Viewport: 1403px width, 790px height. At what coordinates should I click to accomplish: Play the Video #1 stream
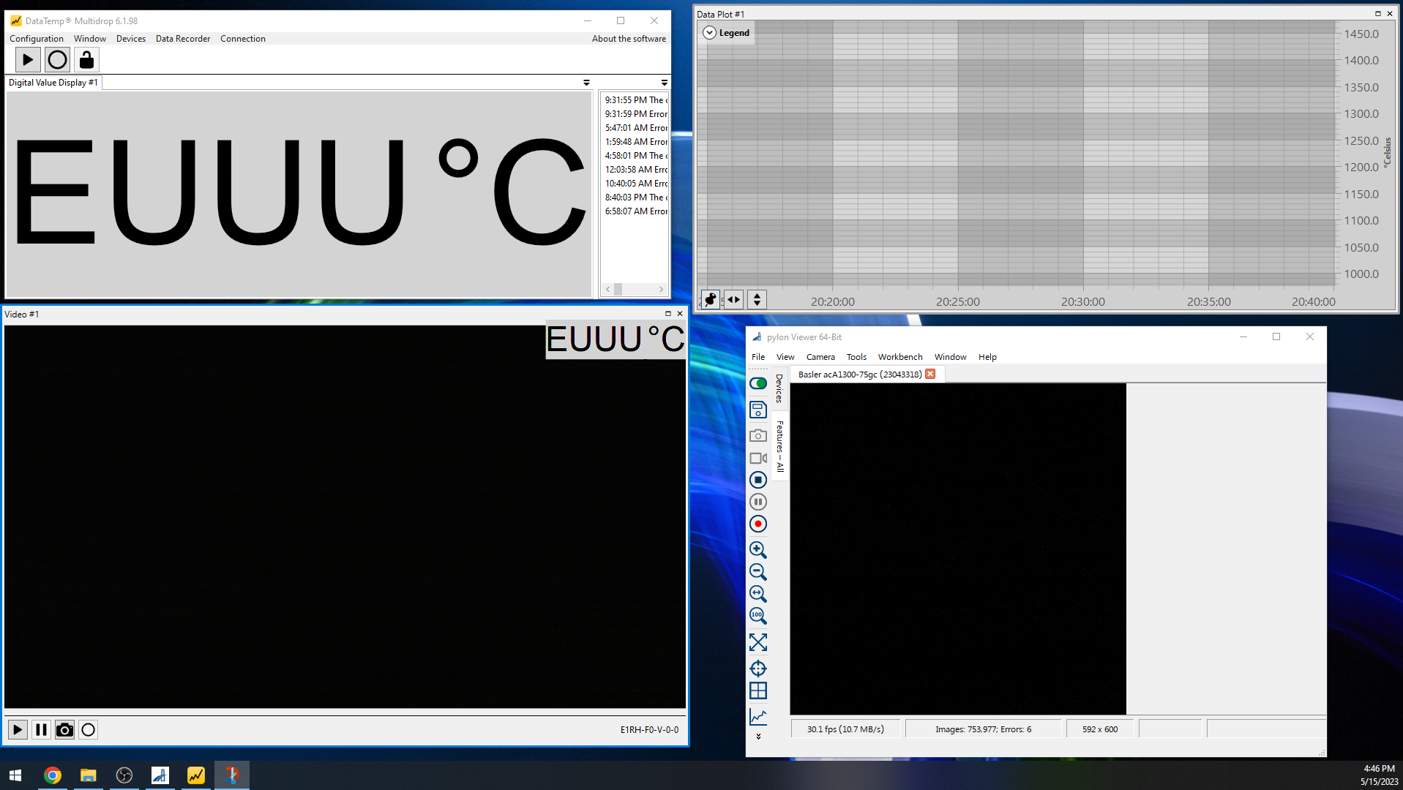pos(18,730)
